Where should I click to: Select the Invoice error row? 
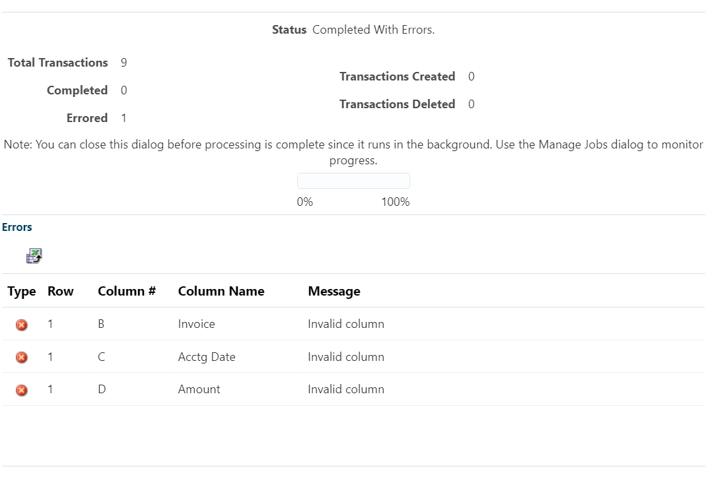[198, 324]
